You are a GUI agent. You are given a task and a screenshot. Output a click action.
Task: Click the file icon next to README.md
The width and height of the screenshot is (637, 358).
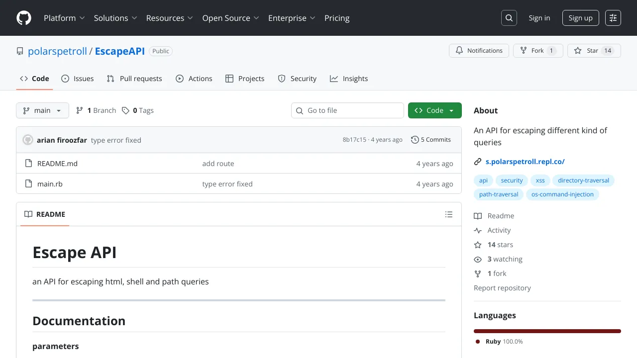pyautogui.click(x=28, y=164)
